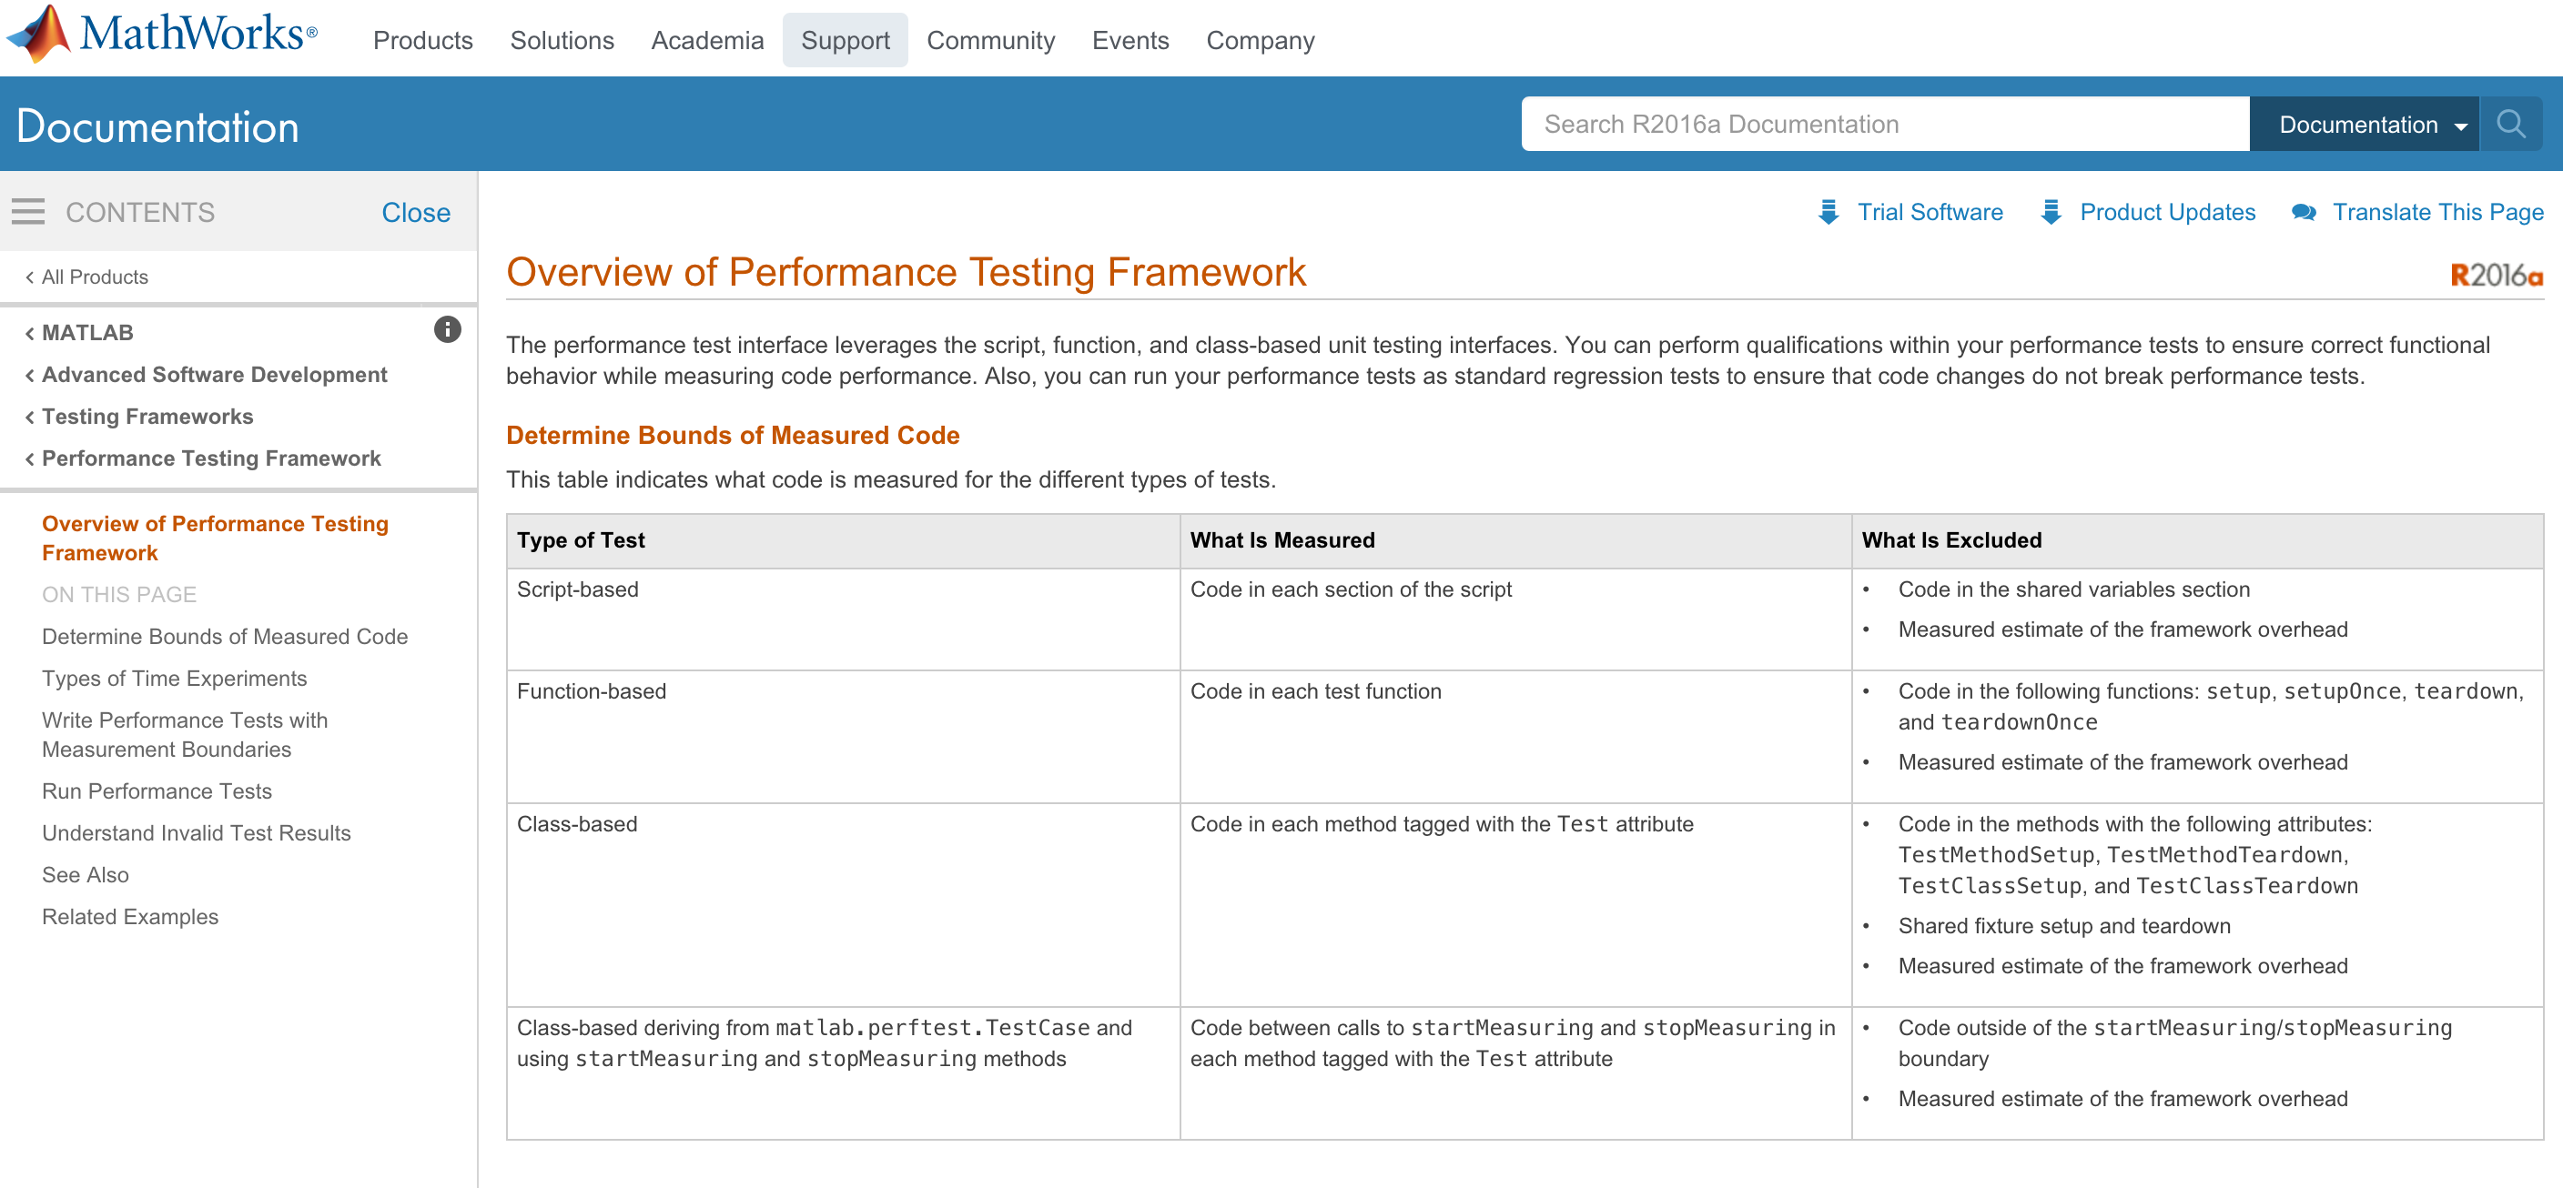Collapse to MATLAB parent section
This screenshot has width=2563, height=1188.
pyautogui.click(x=86, y=332)
